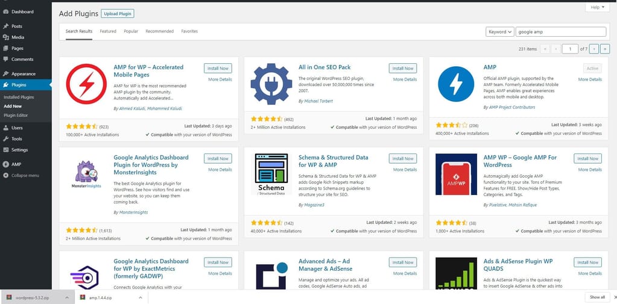Expand the Help dropdown
The height and width of the screenshot is (304, 617).
(x=597, y=7)
